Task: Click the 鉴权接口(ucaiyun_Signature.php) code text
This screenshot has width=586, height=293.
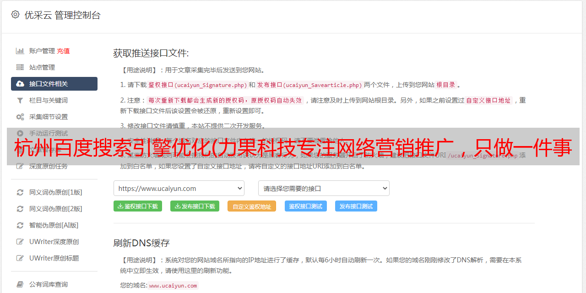Action: click(197, 85)
